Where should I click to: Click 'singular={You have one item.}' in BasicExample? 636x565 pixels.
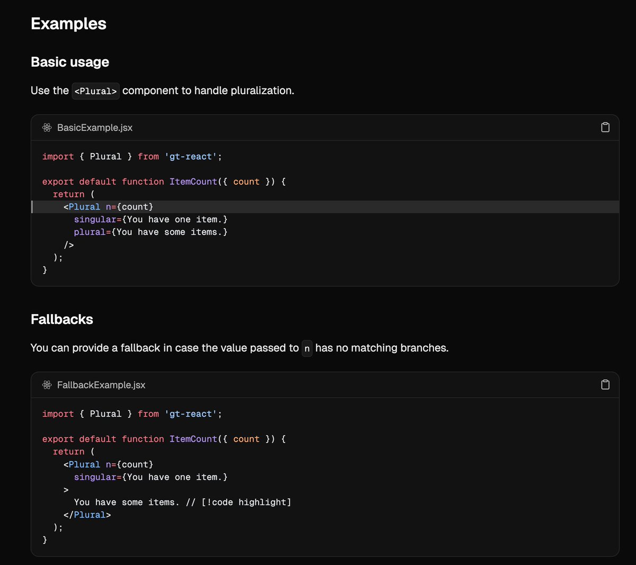[151, 219]
